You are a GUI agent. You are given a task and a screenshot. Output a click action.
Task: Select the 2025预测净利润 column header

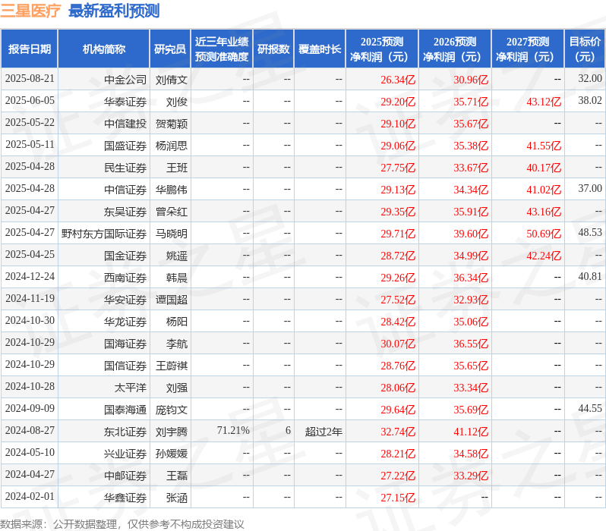pyautogui.click(x=382, y=49)
